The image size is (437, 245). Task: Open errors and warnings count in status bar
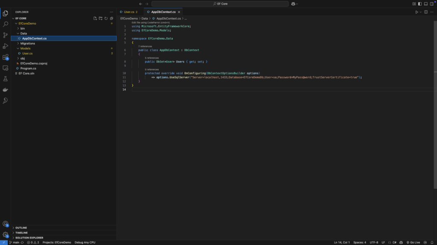coord(33,242)
